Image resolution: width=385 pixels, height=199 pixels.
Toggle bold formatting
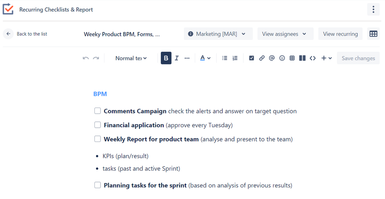pos(166,58)
